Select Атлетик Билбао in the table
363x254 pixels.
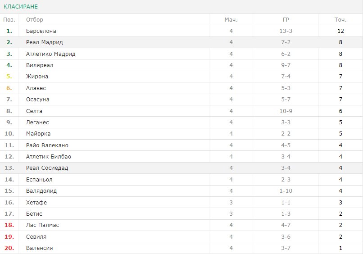(x=49, y=157)
